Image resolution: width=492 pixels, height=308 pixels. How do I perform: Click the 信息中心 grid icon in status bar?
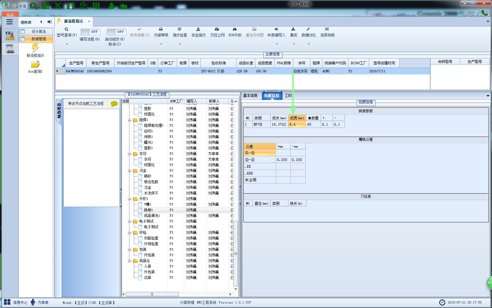point(7,302)
